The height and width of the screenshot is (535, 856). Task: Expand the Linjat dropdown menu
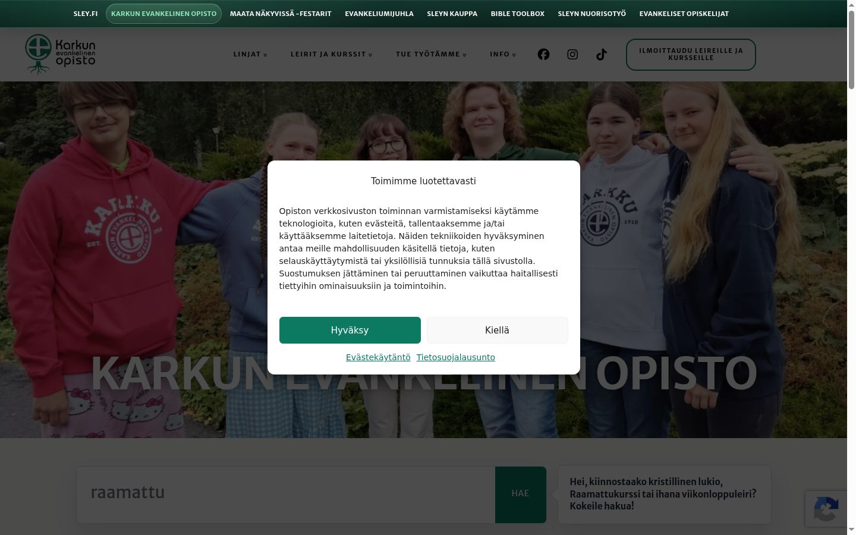pos(250,54)
